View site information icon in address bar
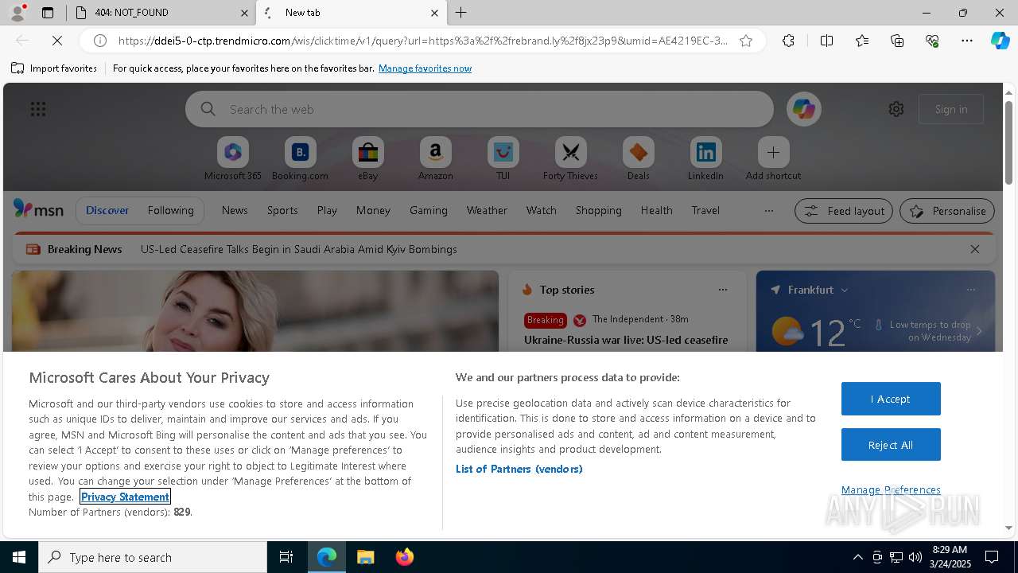Viewport: 1018px width, 573px height. [100, 41]
